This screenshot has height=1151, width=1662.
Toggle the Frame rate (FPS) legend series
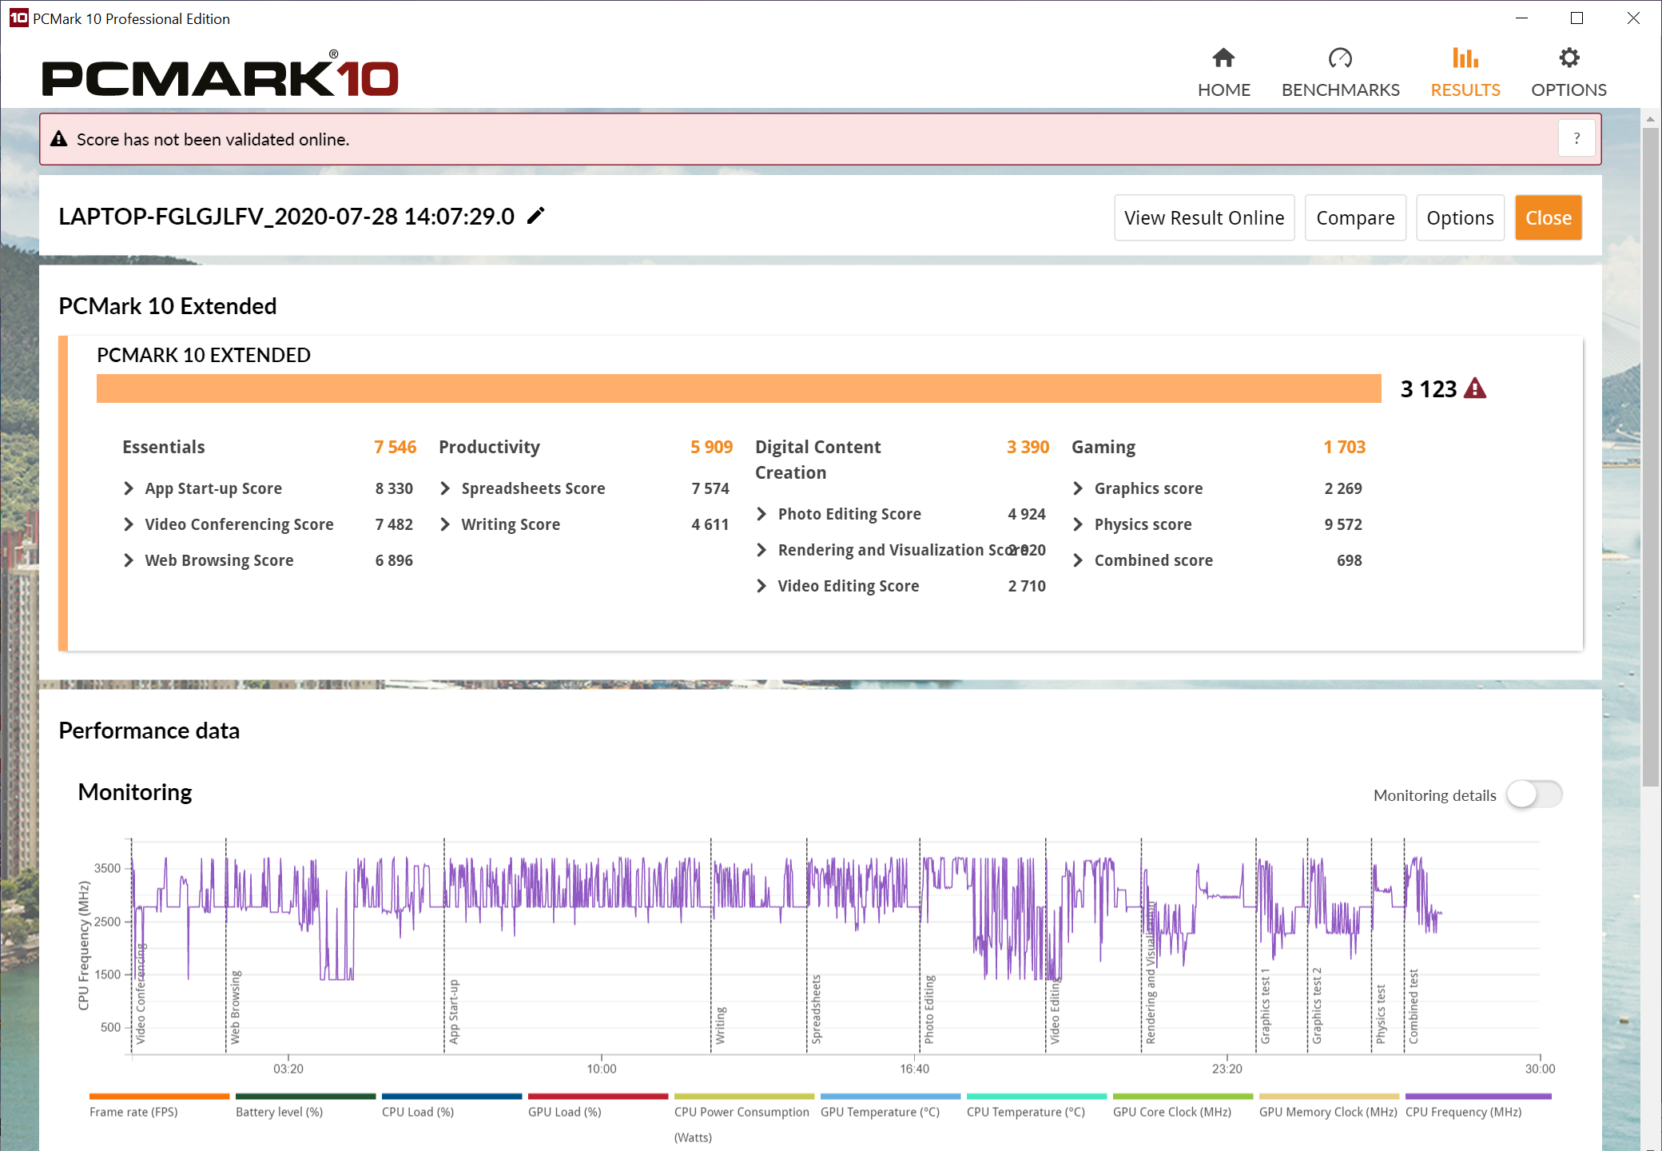pyautogui.click(x=159, y=1105)
